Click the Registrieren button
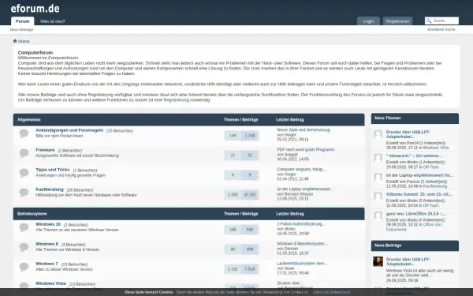This screenshot has width=473, height=296. (x=397, y=21)
